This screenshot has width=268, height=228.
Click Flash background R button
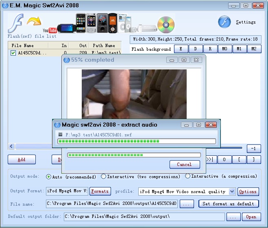pos(210,49)
